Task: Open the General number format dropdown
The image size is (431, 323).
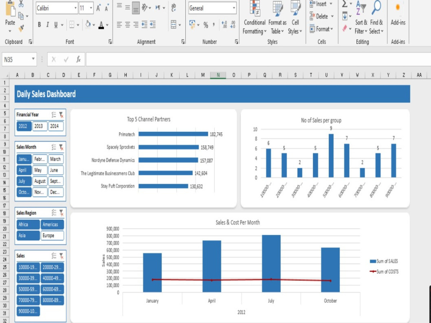Action: (233, 8)
